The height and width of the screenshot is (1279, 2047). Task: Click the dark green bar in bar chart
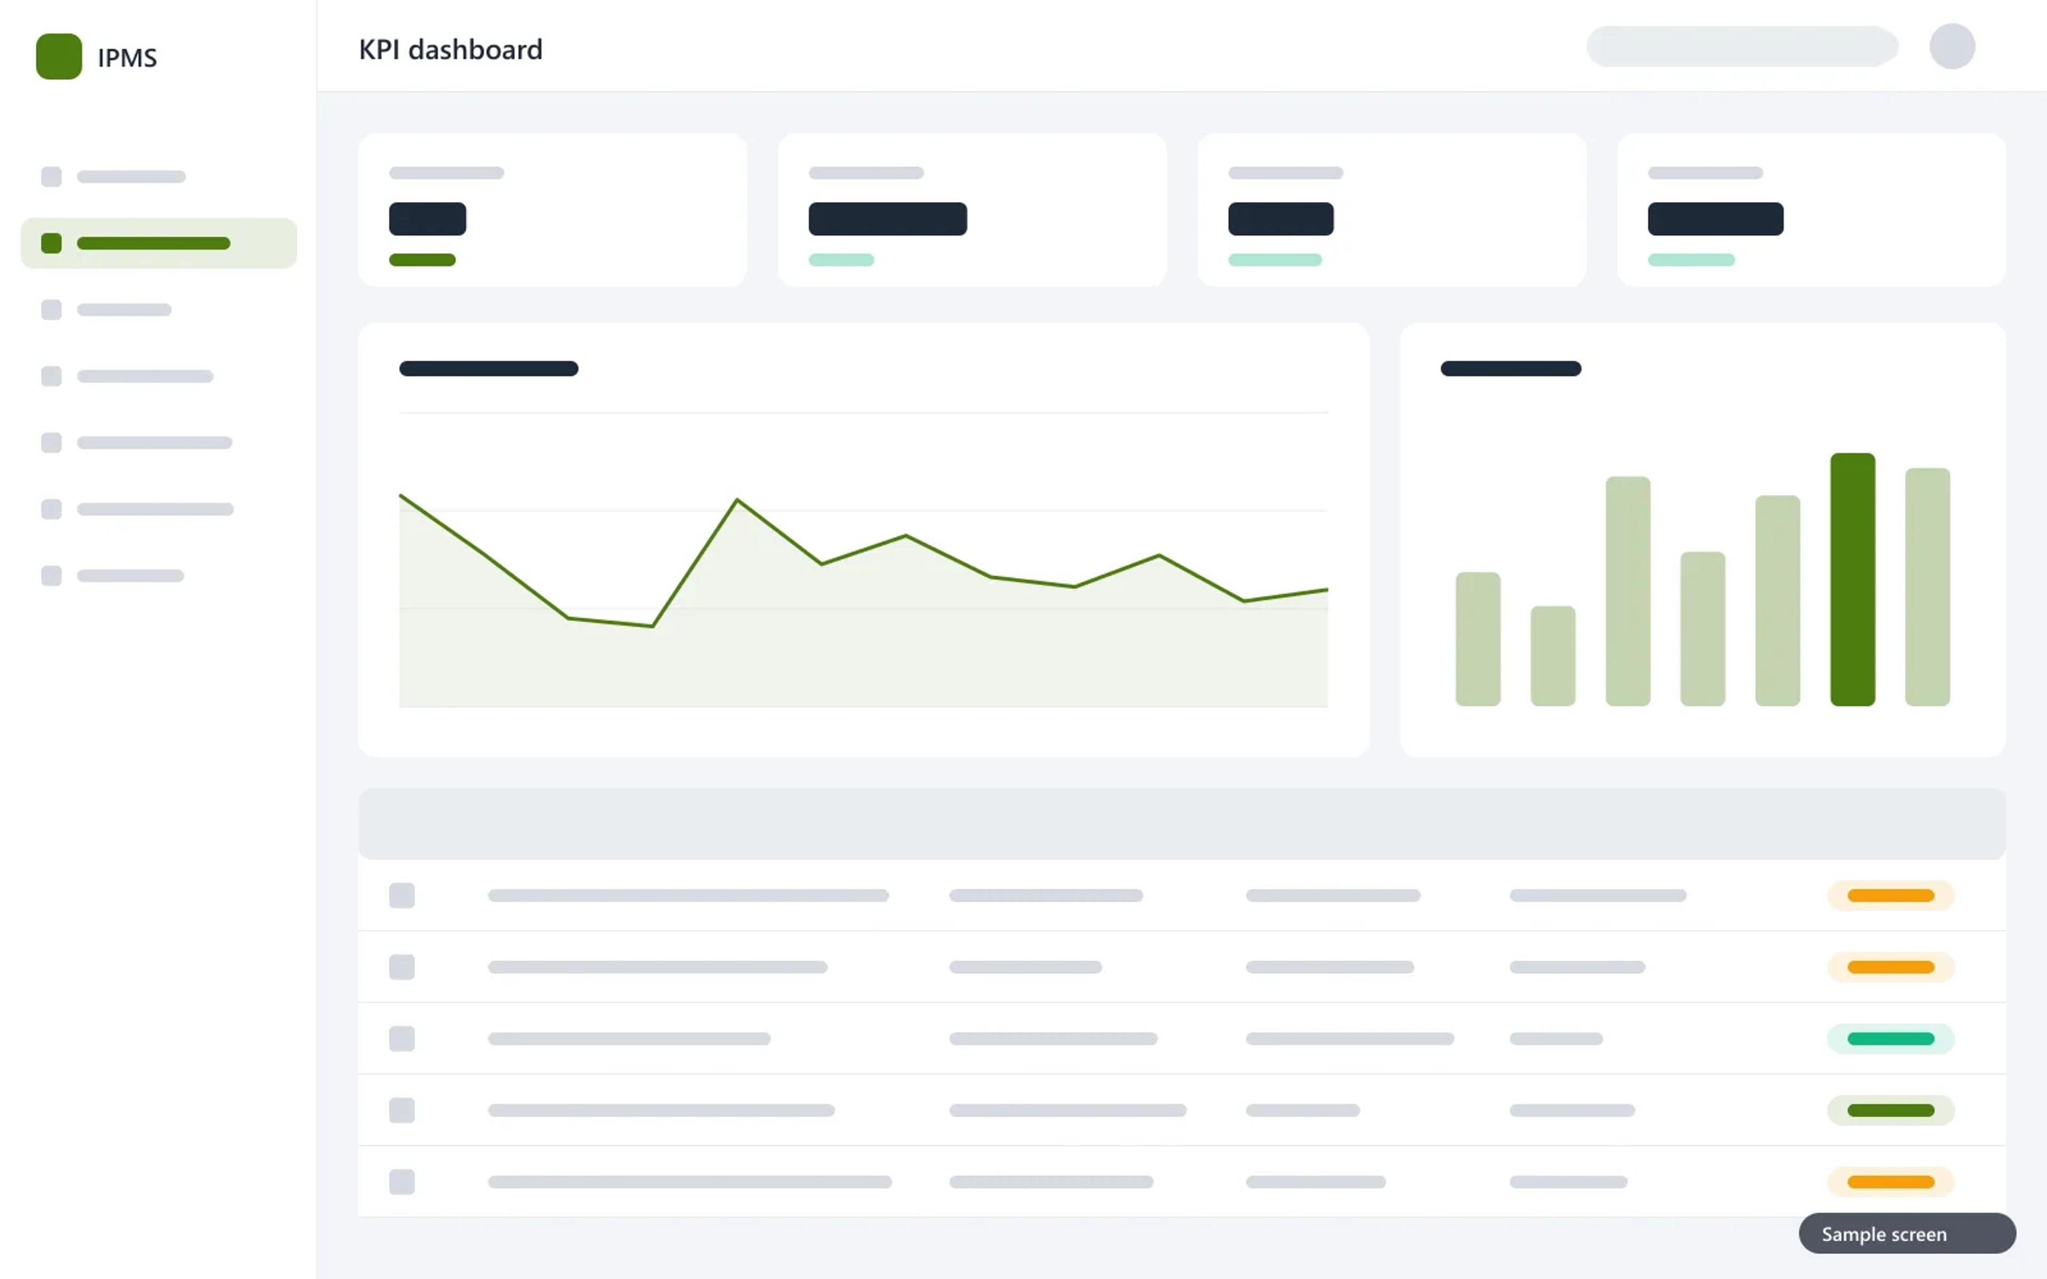coord(1852,579)
